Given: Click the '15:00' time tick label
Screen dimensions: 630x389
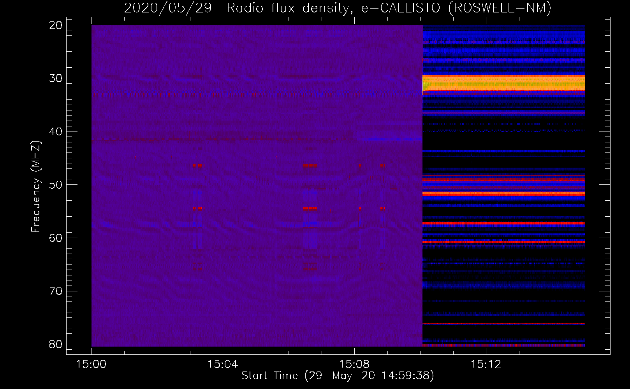Looking at the screenshot, I should coord(91,364).
